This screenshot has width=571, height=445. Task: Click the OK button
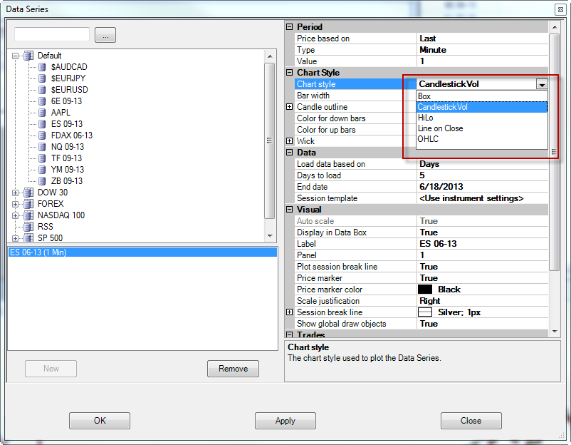[100, 421]
